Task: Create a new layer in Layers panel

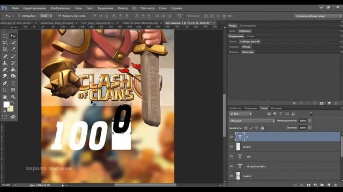Action: (329, 185)
